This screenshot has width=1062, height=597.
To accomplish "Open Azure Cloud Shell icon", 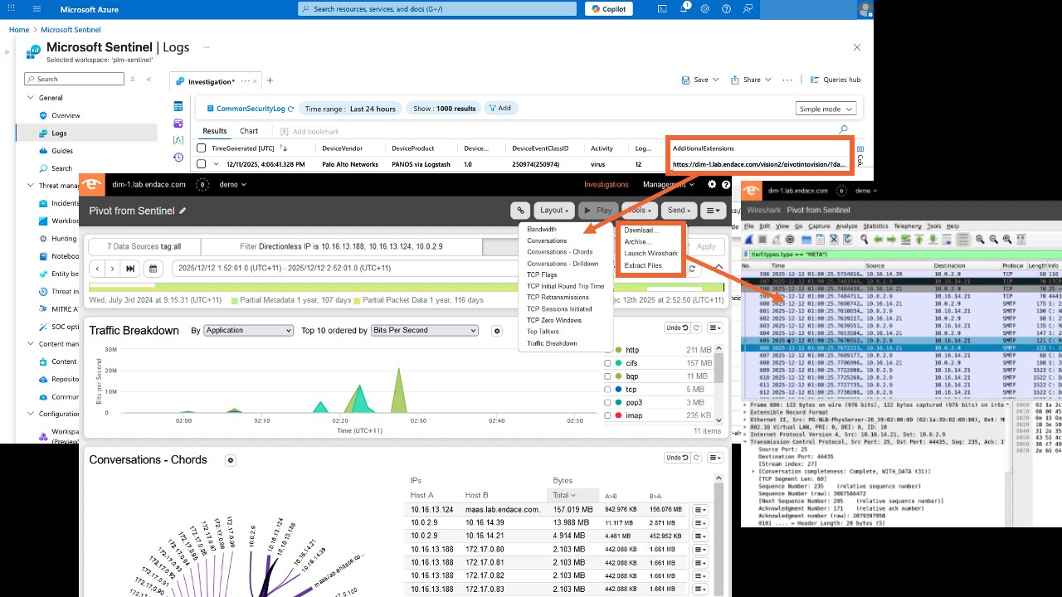I will [x=662, y=8].
